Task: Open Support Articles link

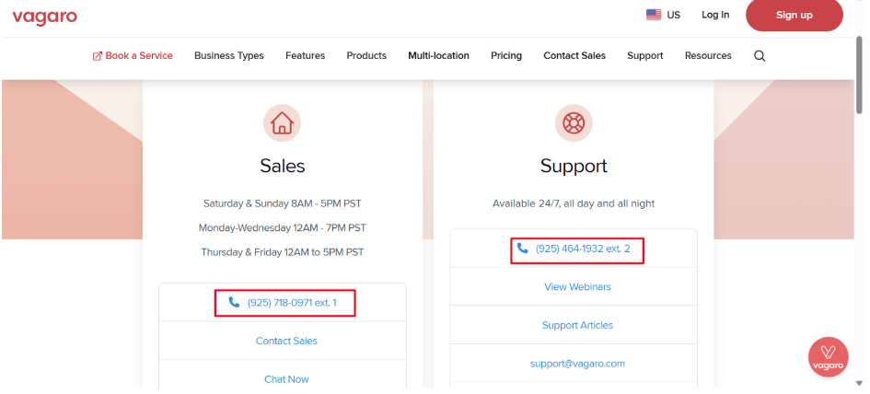Action: (577, 325)
